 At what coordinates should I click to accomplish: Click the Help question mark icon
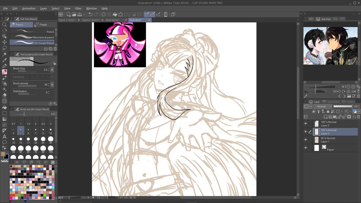click(173, 14)
